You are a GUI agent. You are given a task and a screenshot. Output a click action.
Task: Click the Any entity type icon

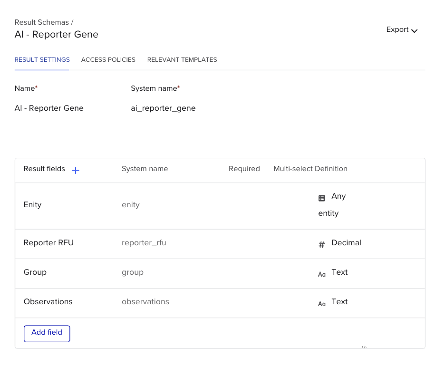(x=322, y=198)
